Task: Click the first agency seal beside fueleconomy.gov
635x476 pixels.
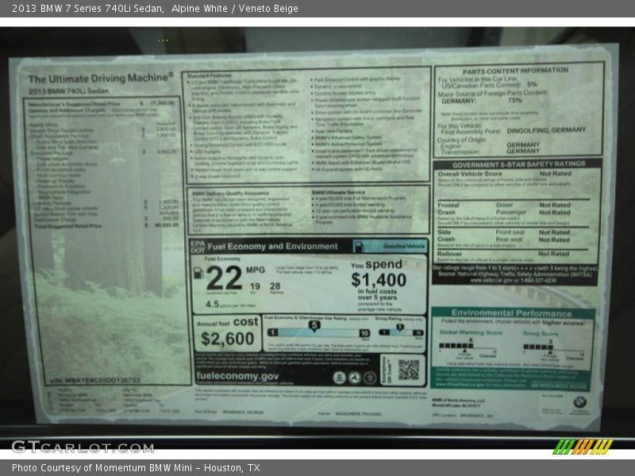Action: 339,378
